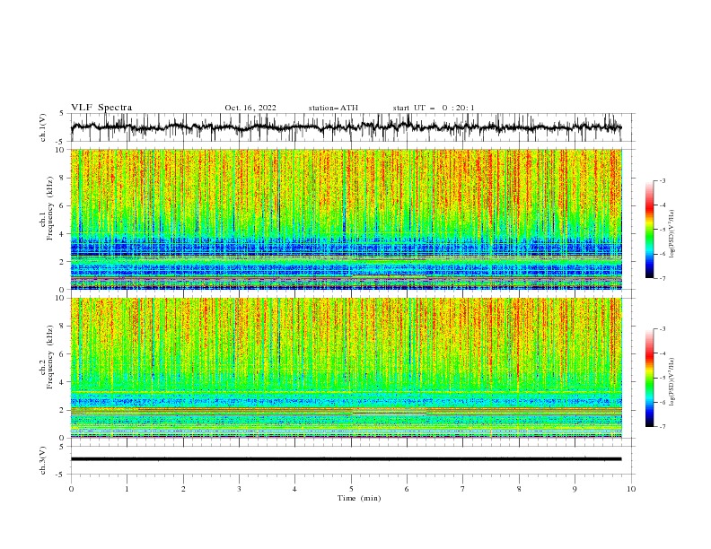Click the ch.2 spectrogram plot area
The height and width of the screenshot is (549, 711).
coord(347,368)
